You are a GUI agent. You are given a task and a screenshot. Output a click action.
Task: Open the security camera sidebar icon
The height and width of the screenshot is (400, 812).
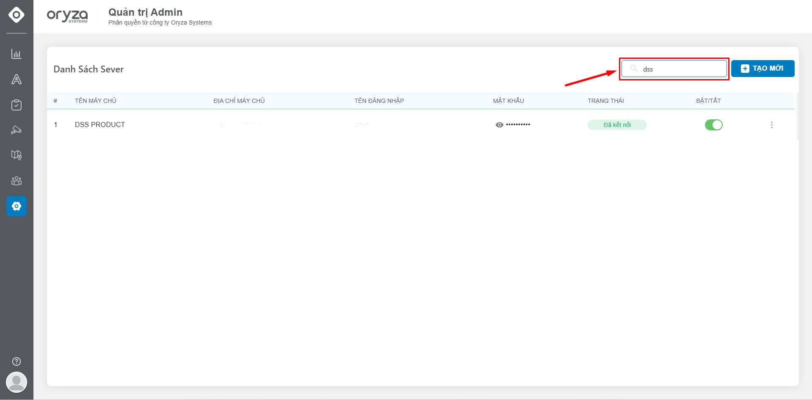[16, 130]
